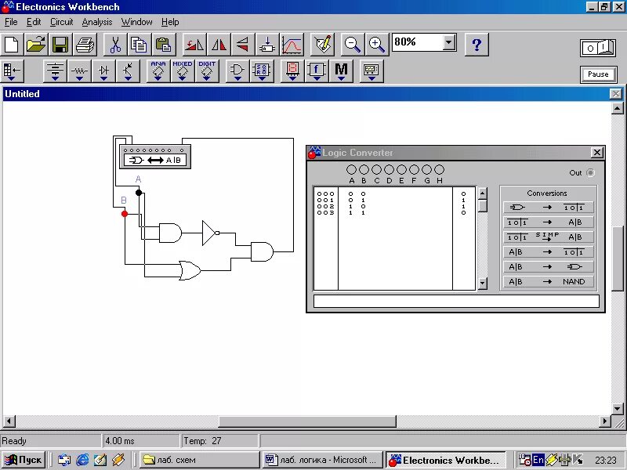Click the Pause simulation button
This screenshot has width=627, height=470.
click(598, 74)
